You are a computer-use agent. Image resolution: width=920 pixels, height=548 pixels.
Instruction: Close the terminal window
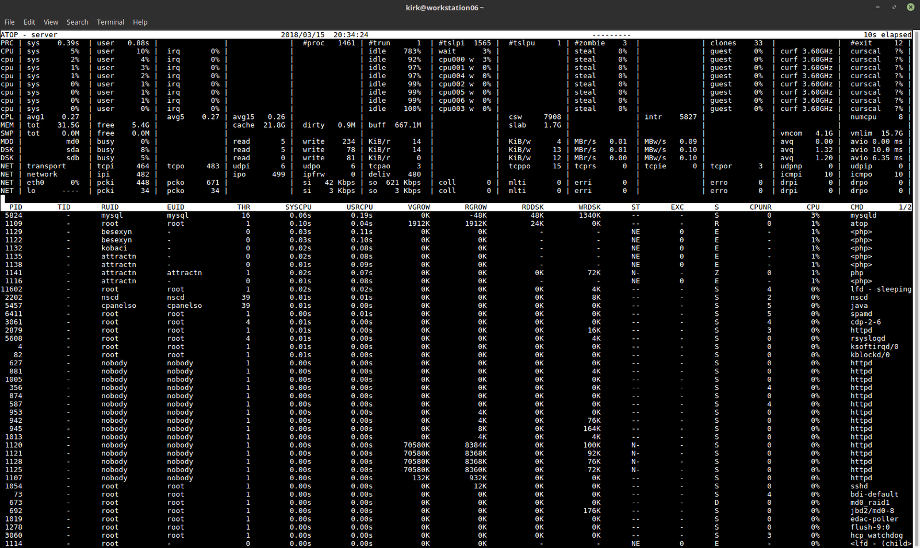[x=911, y=7]
